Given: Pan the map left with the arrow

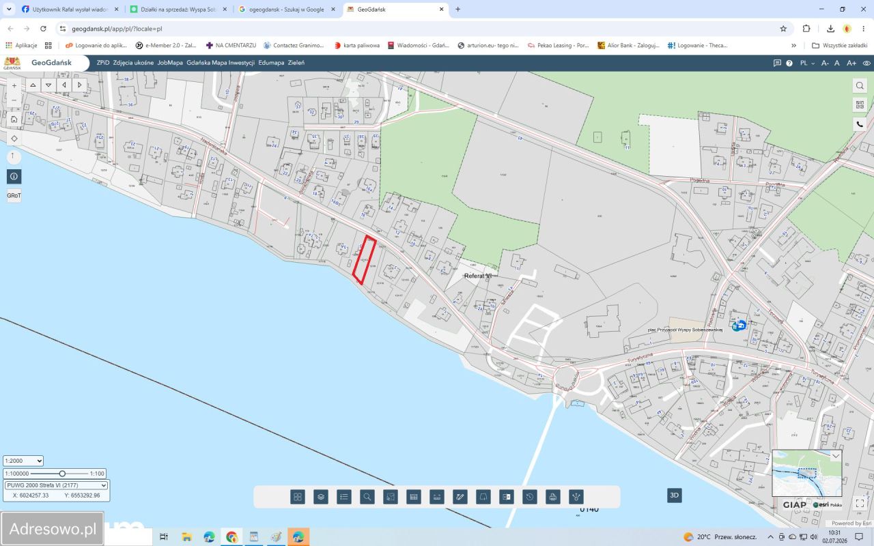Looking at the screenshot, I should 64,85.
